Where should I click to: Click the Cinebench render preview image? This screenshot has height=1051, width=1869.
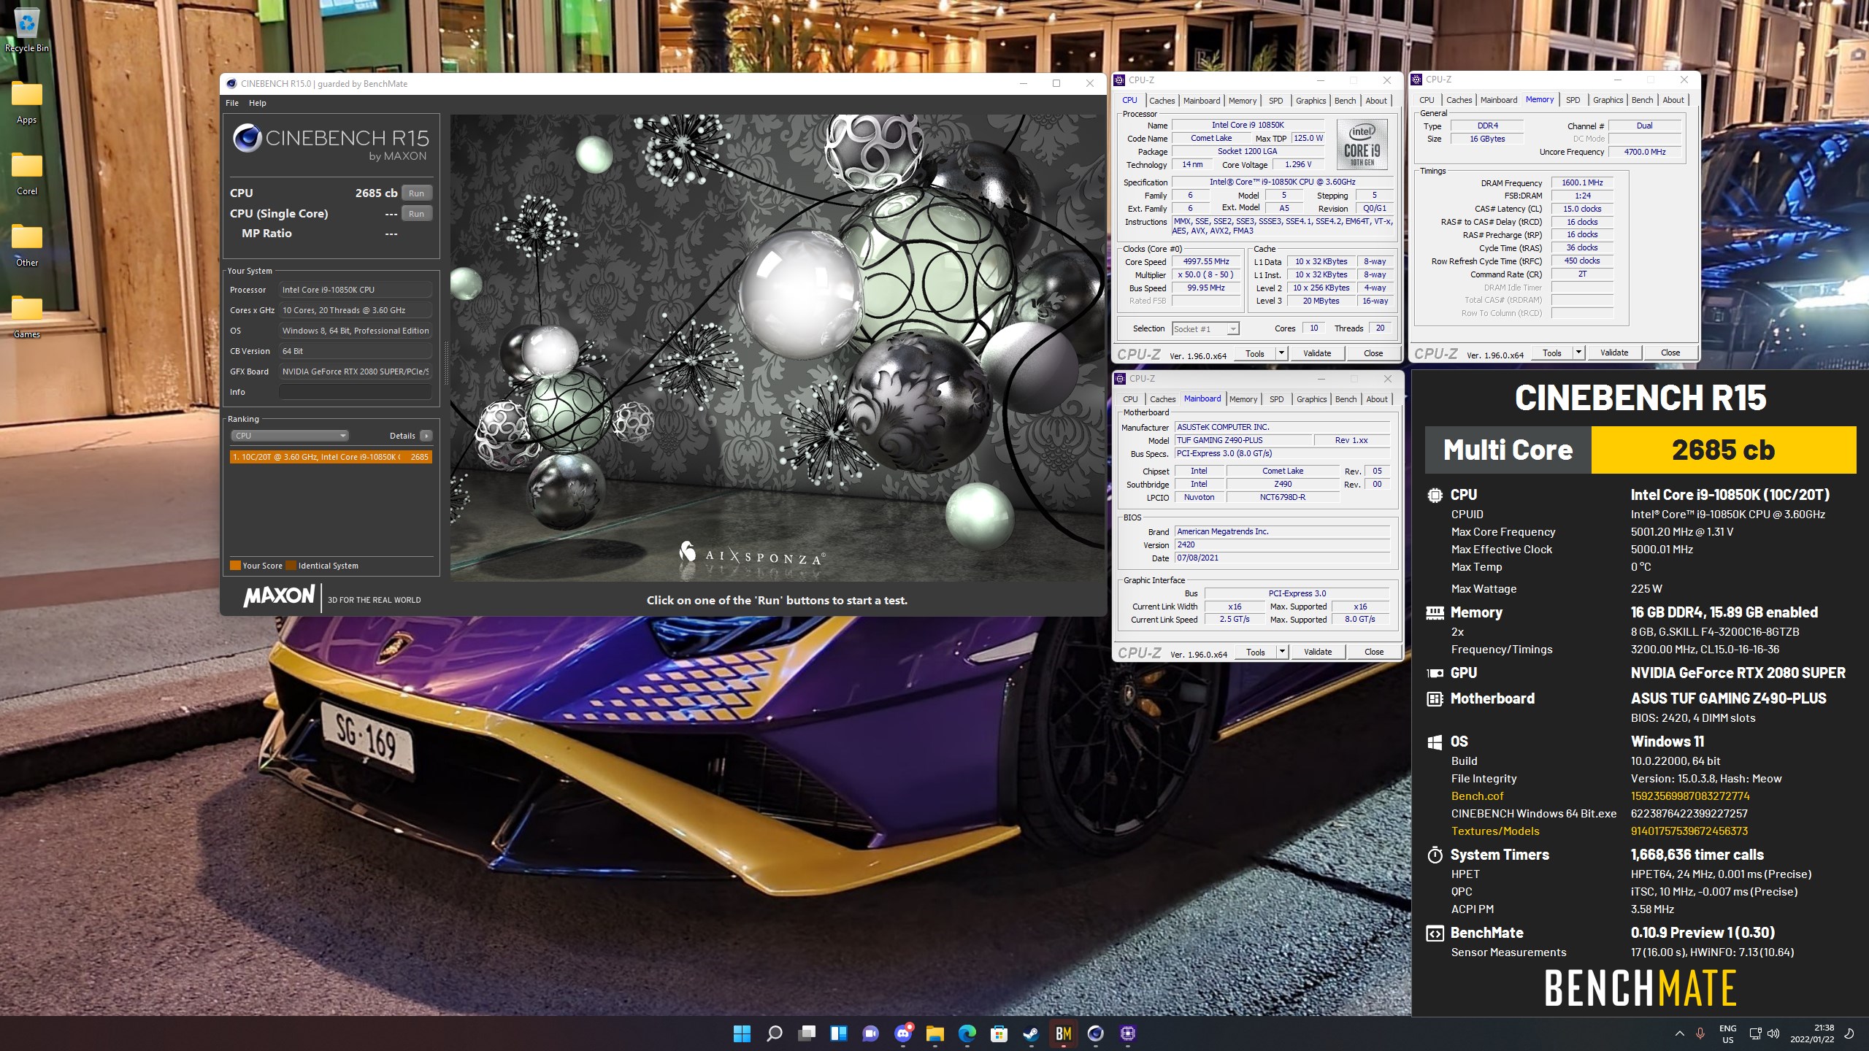778,347
